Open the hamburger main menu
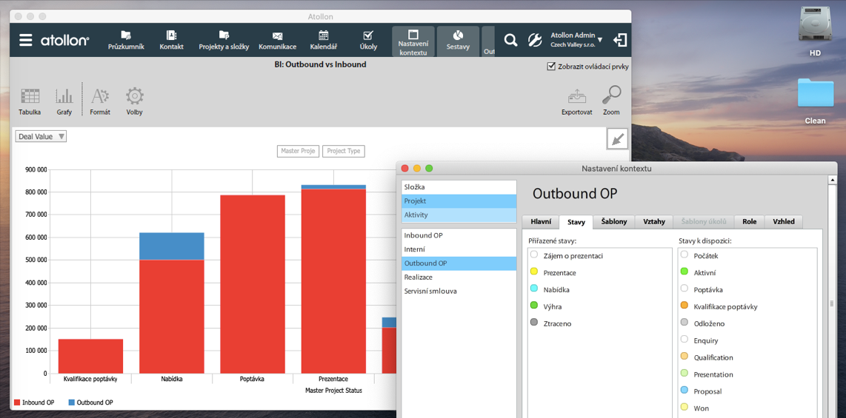The height and width of the screenshot is (418, 846). point(25,40)
